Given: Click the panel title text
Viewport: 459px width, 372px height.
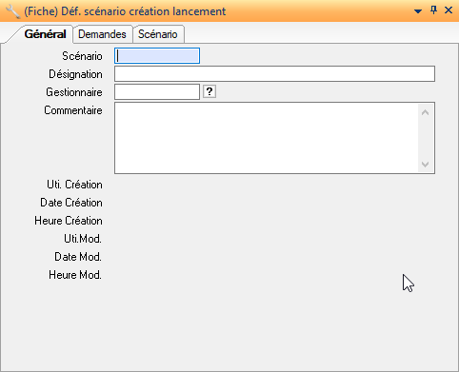Looking at the screenshot, I should coord(125,11).
